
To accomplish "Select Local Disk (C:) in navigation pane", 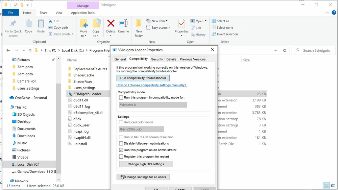I will pos(29,164).
